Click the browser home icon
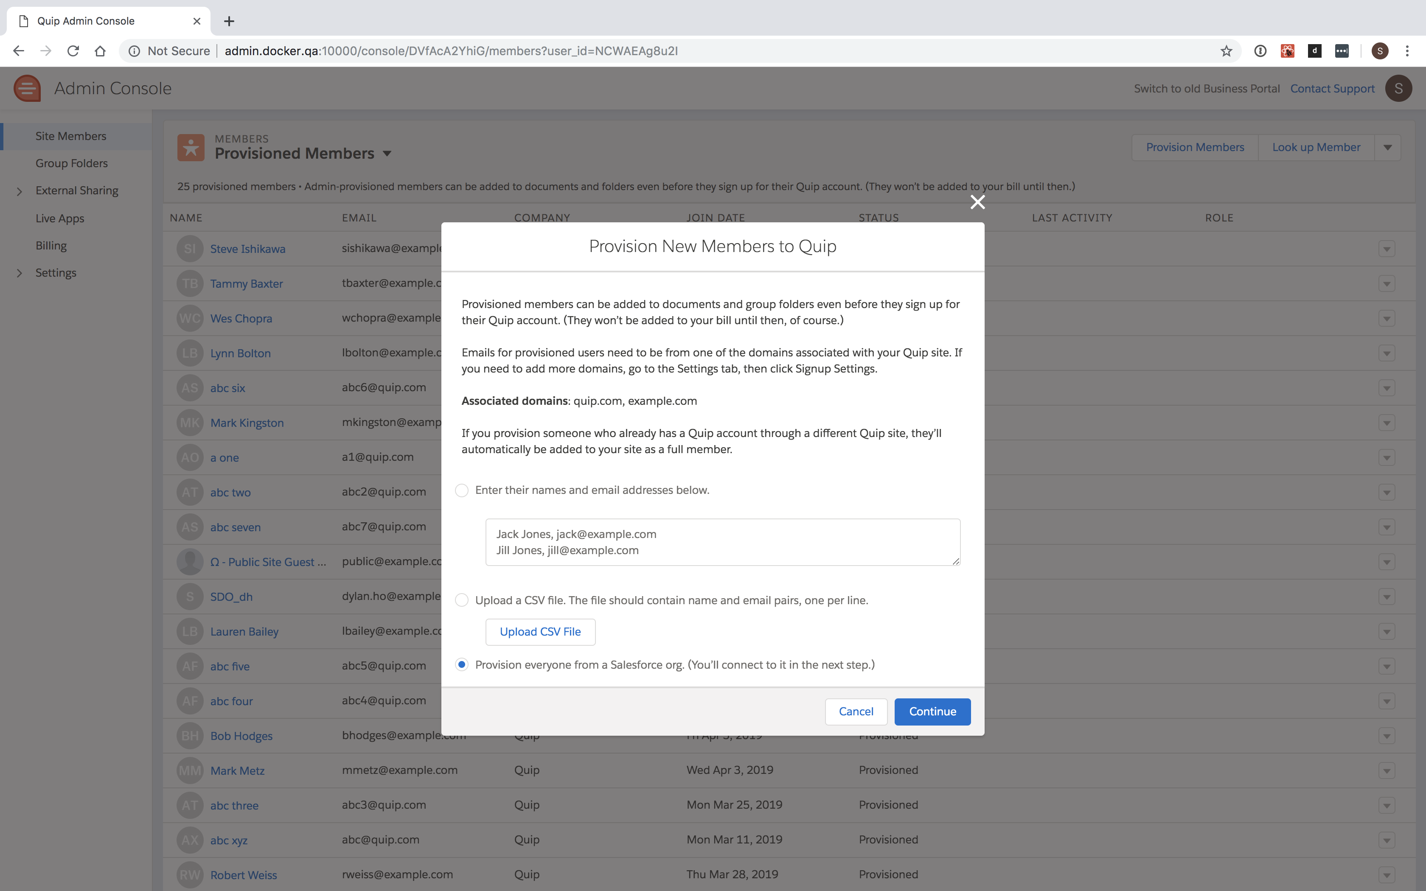 (100, 51)
